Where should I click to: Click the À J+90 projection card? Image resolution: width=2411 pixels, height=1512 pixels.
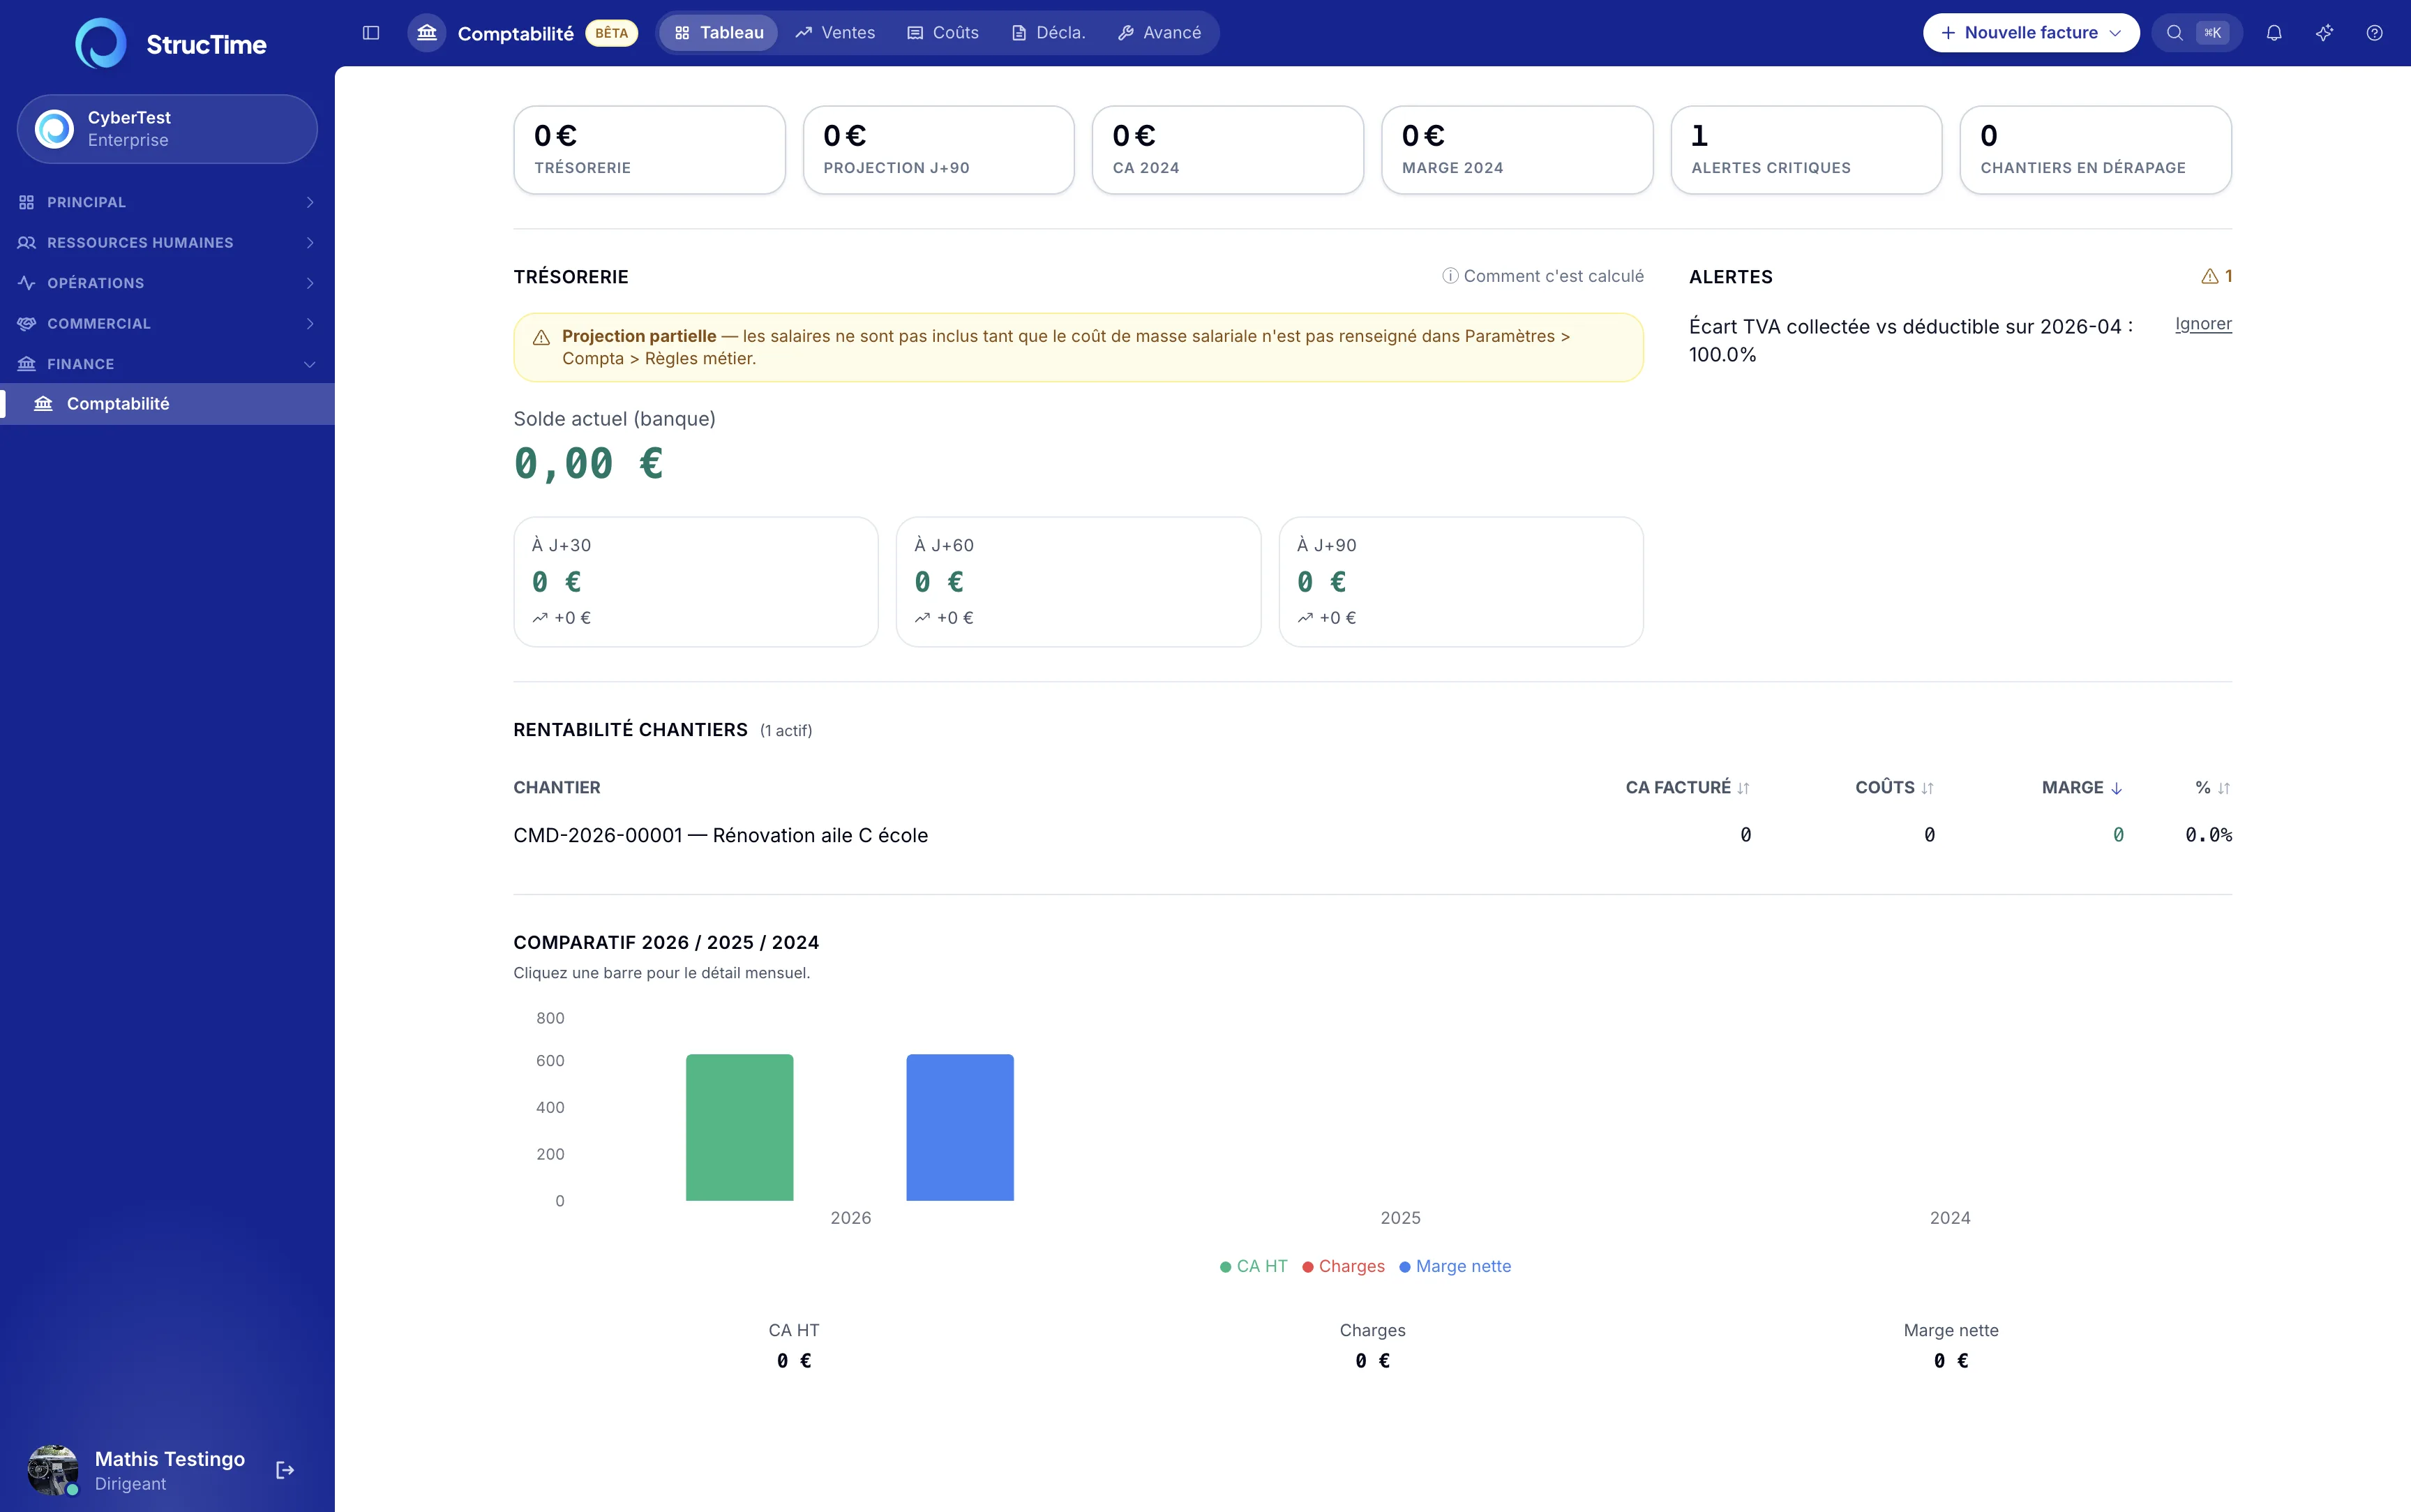[x=1462, y=582]
